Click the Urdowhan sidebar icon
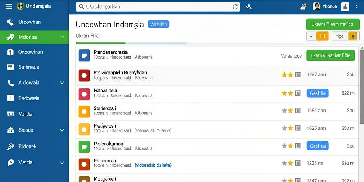This screenshot has width=364, height=182. click(10, 22)
